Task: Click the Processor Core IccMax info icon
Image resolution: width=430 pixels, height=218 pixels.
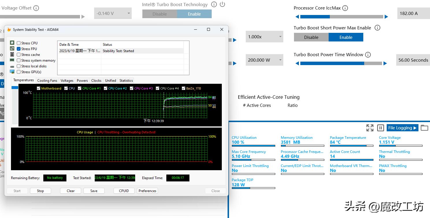Action: coord(345,8)
